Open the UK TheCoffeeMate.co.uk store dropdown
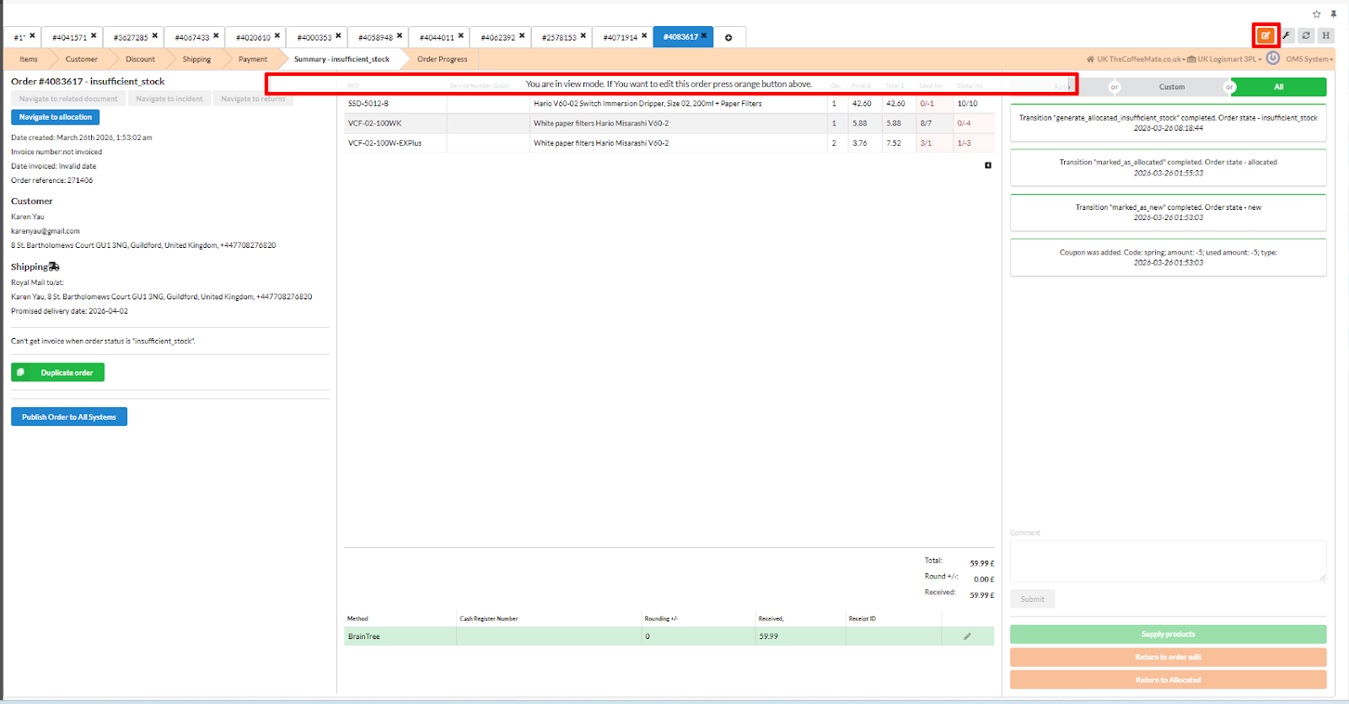Image resolution: width=1349 pixels, height=704 pixels. coord(1136,59)
